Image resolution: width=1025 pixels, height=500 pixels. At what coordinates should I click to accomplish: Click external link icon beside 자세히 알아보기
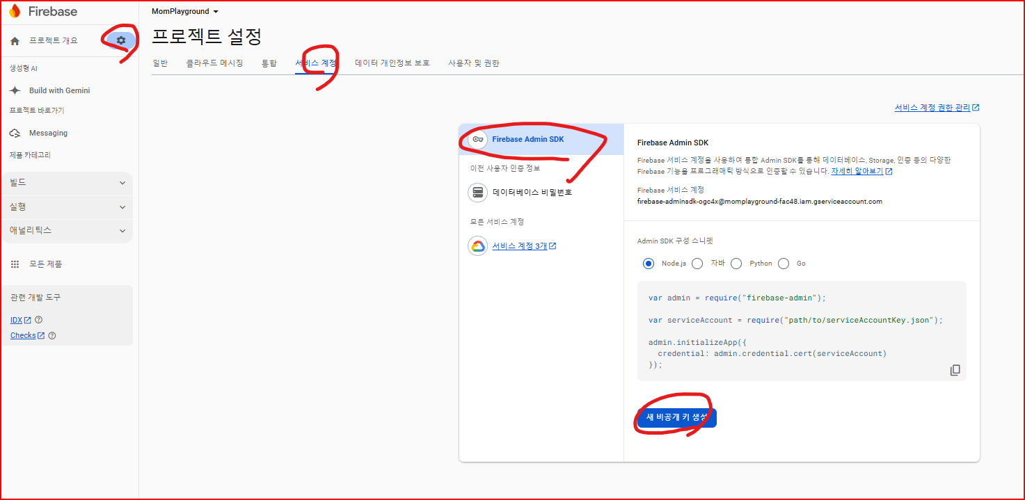889,171
